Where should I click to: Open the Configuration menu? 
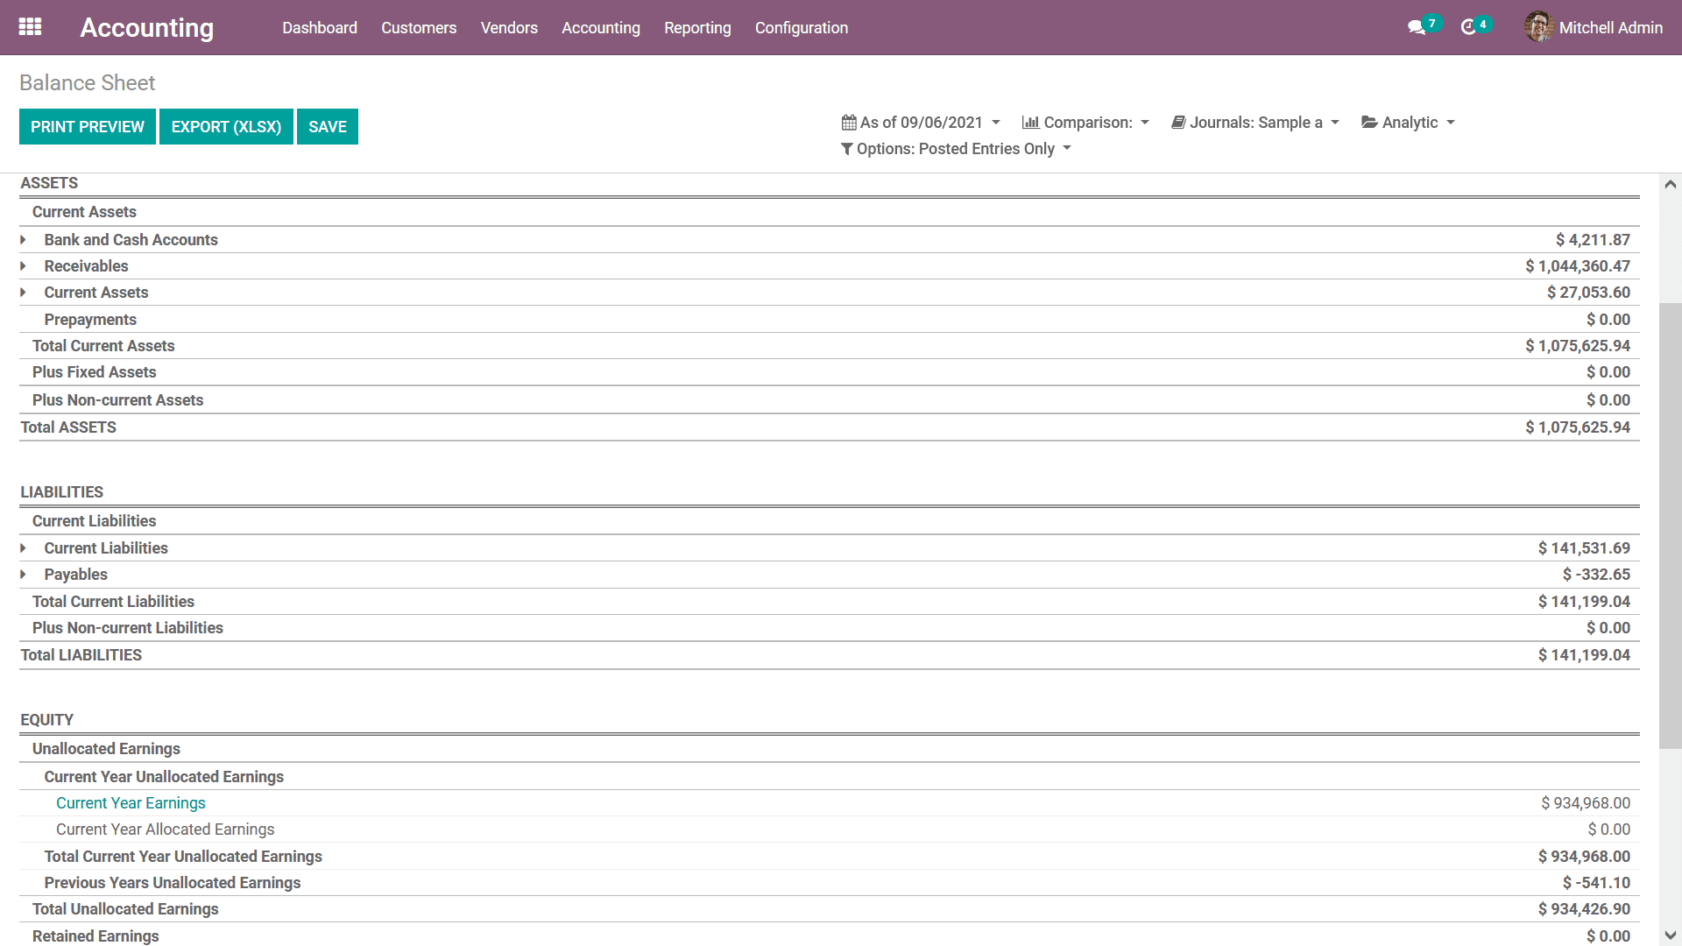point(802,28)
